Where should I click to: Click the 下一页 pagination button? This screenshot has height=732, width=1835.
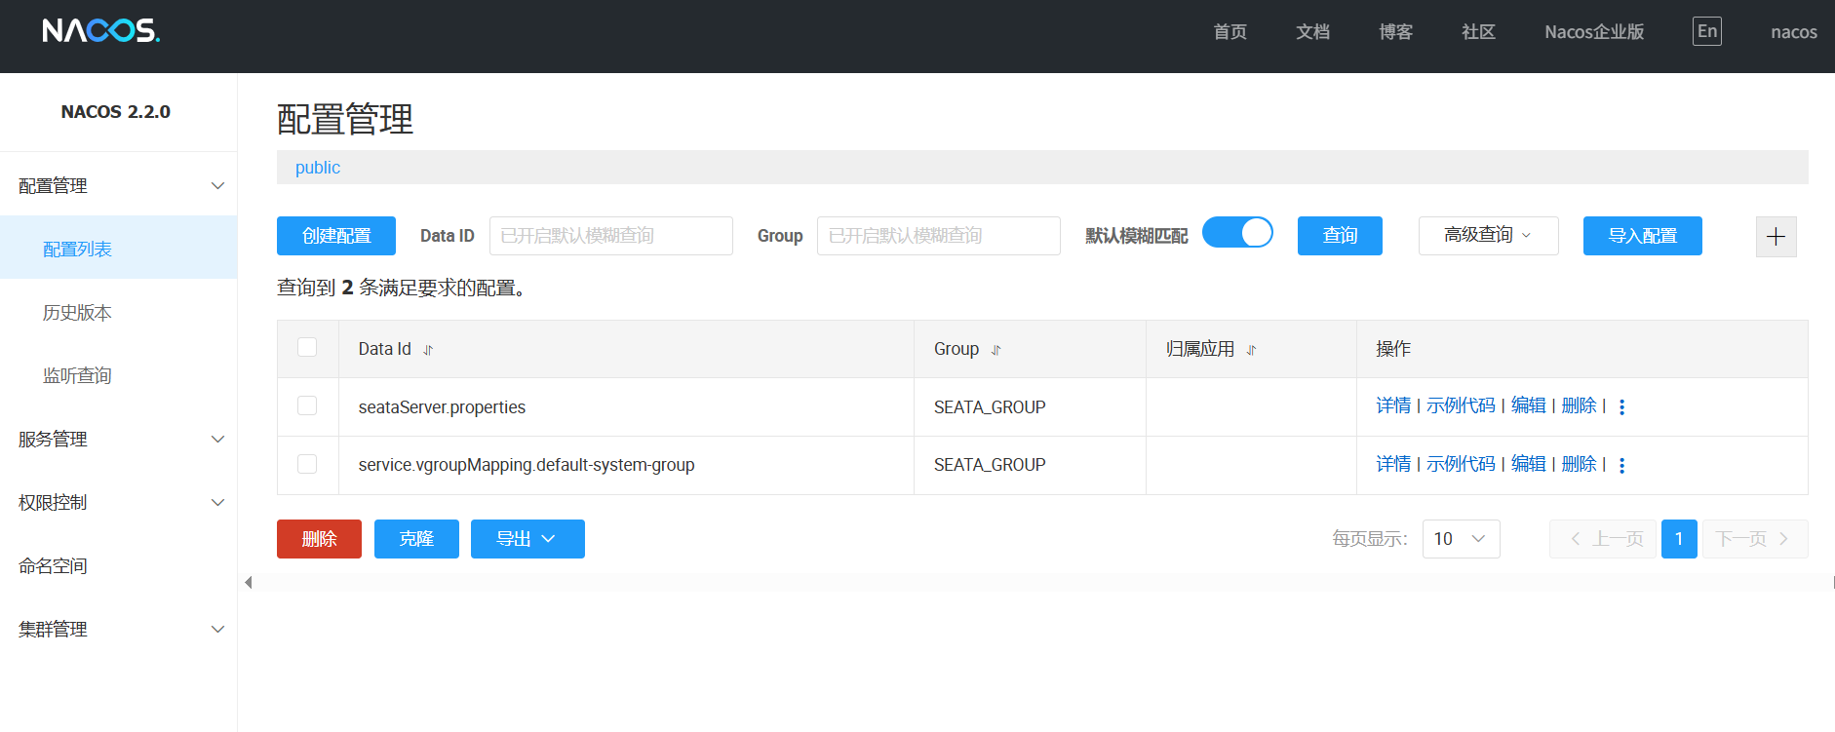[x=1755, y=539]
